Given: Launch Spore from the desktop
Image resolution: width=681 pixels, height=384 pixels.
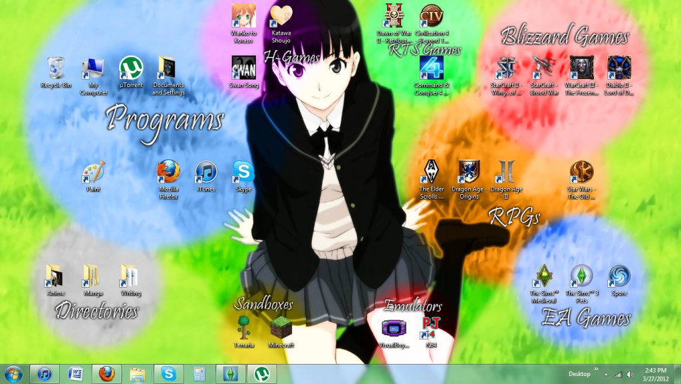Looking at the screenshot, I should [618, 276].
